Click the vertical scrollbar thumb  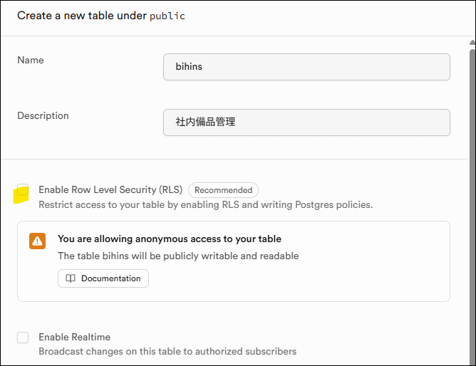click(x=472, y=199)
